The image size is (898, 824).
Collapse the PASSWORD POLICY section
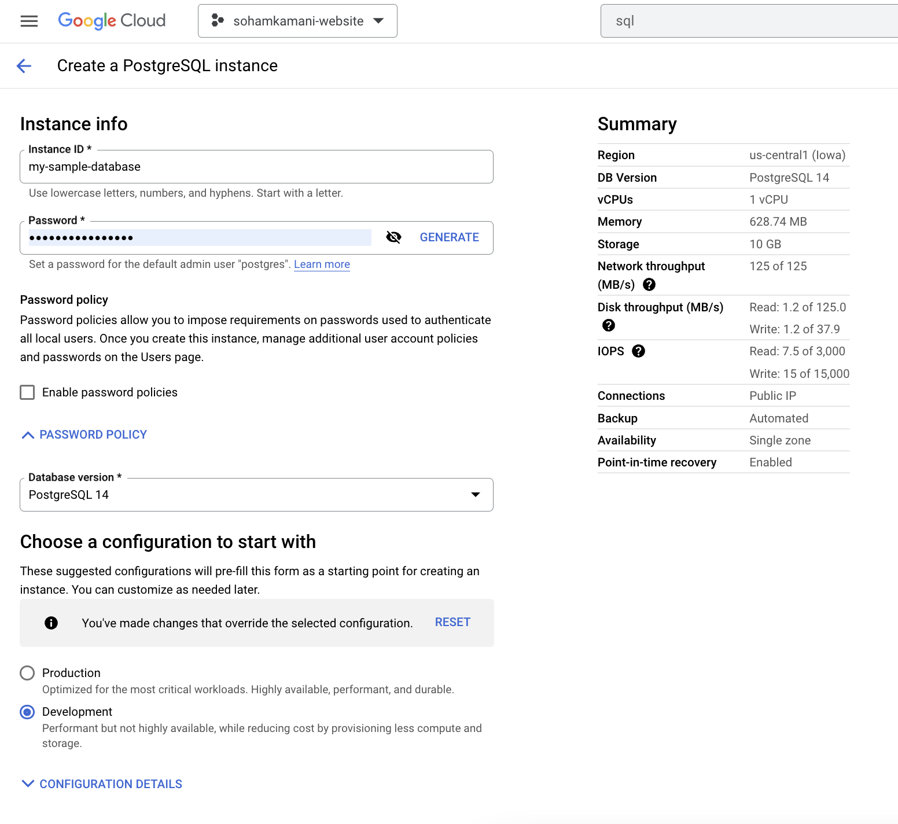coord(84,435)
